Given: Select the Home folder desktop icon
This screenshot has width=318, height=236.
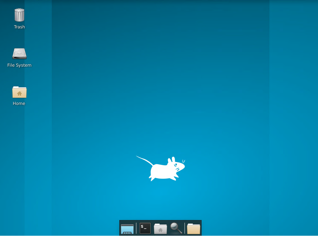Looking at the screenshot, I should click(x=19, y=92).
